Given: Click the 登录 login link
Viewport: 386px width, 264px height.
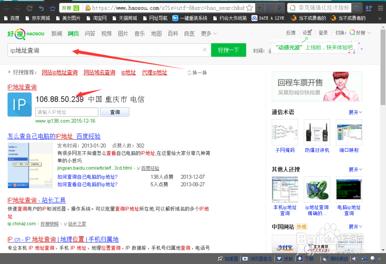Looking at the screenshot, I should coord(323,33).
